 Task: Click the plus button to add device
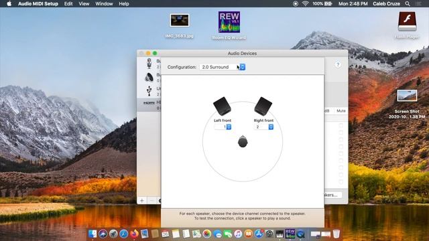click(x=141, y=201)
